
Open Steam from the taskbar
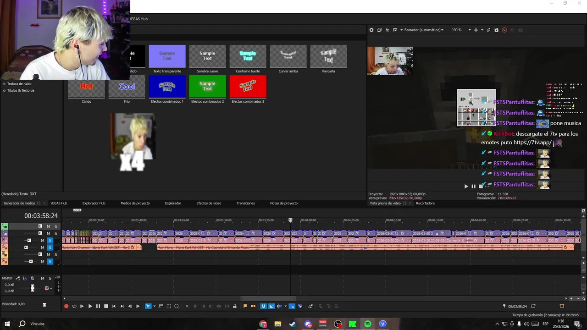tap(292, 324)
